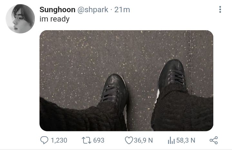
Task: Click the 693 retweets count
Action: coord(99,140)
